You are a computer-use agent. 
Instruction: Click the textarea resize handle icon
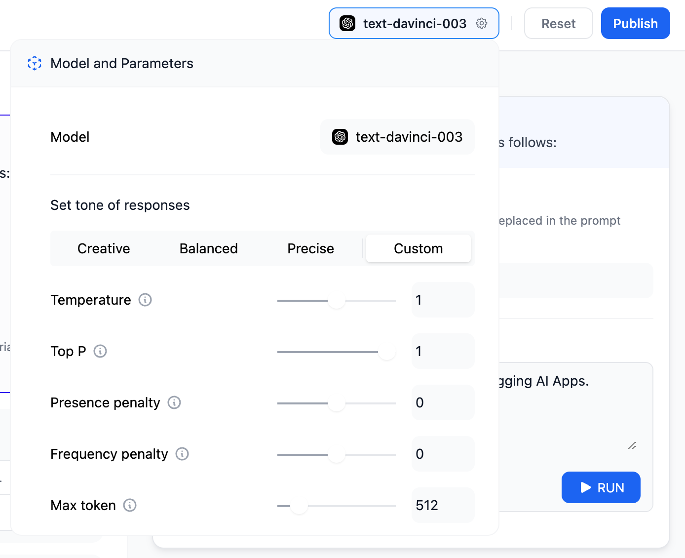point(632,445)
